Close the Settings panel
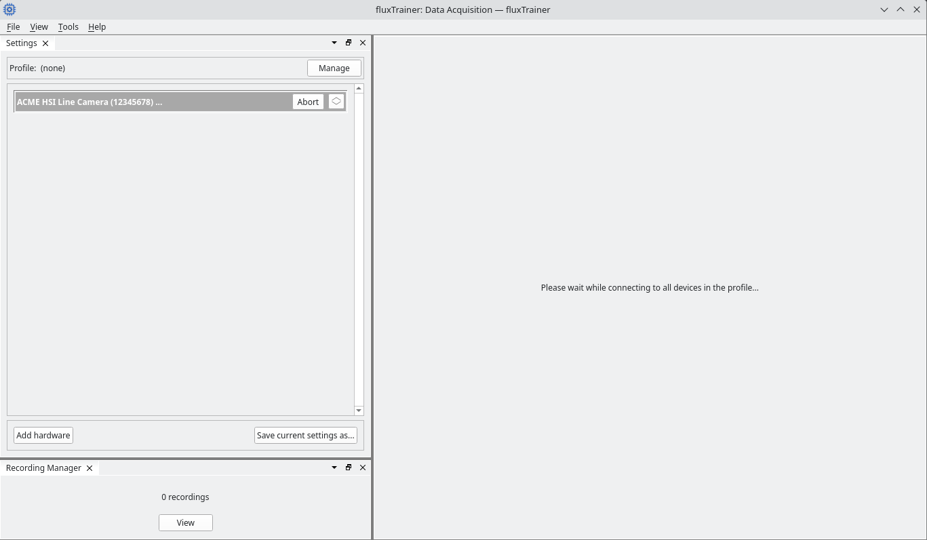The image size is (927, 540). pos(363,43)
